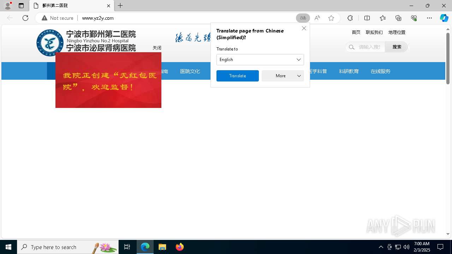452x254 pixels.
Task: Activate the Read aloud icon
Action: 317,18
